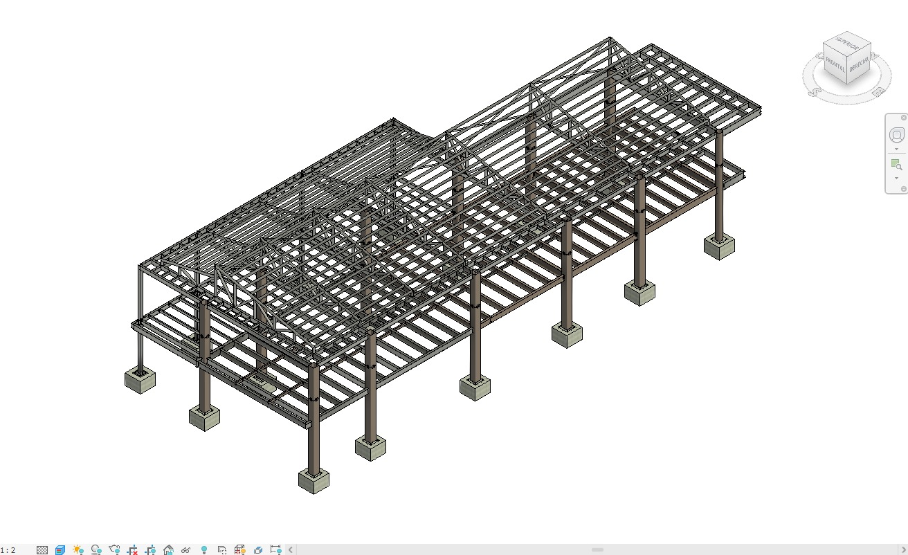Screen dimensions: 908x555
Task: Lock the 3D view with the house icon
Action: [168, 549]
